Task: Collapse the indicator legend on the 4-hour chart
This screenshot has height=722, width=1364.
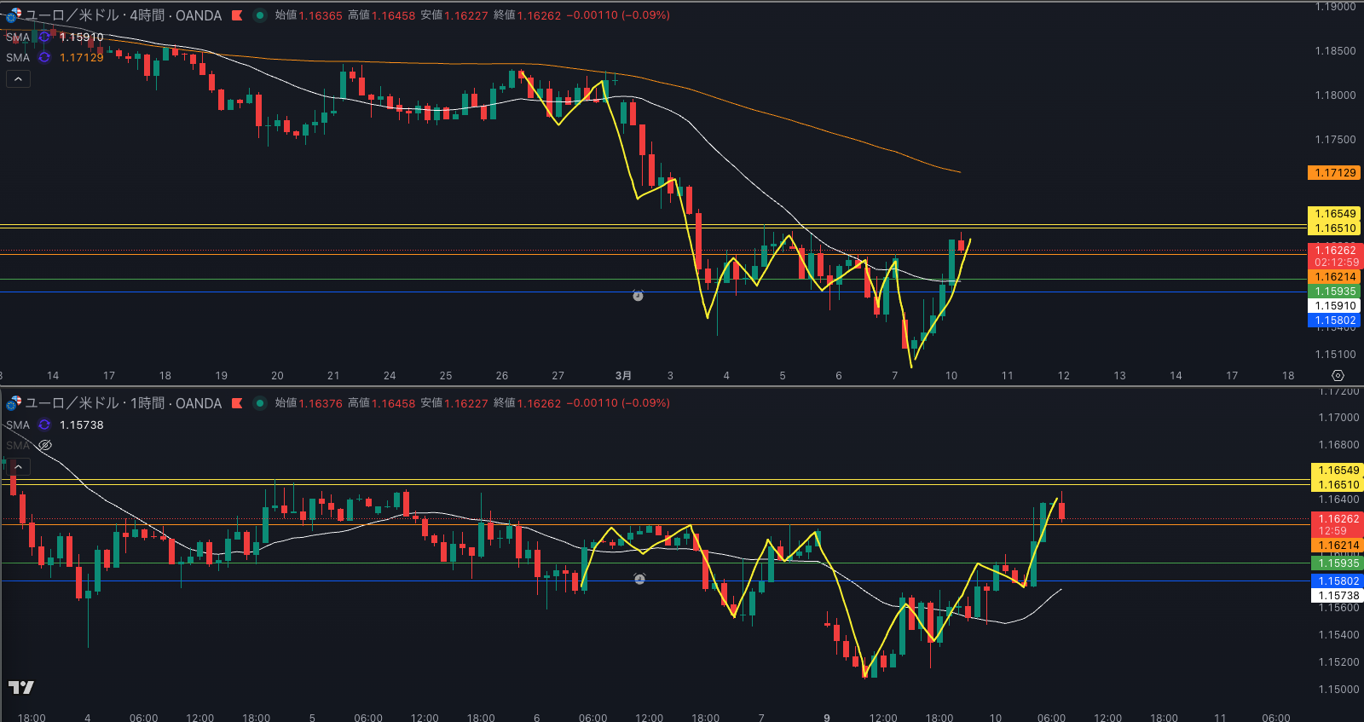Action: 18,78
